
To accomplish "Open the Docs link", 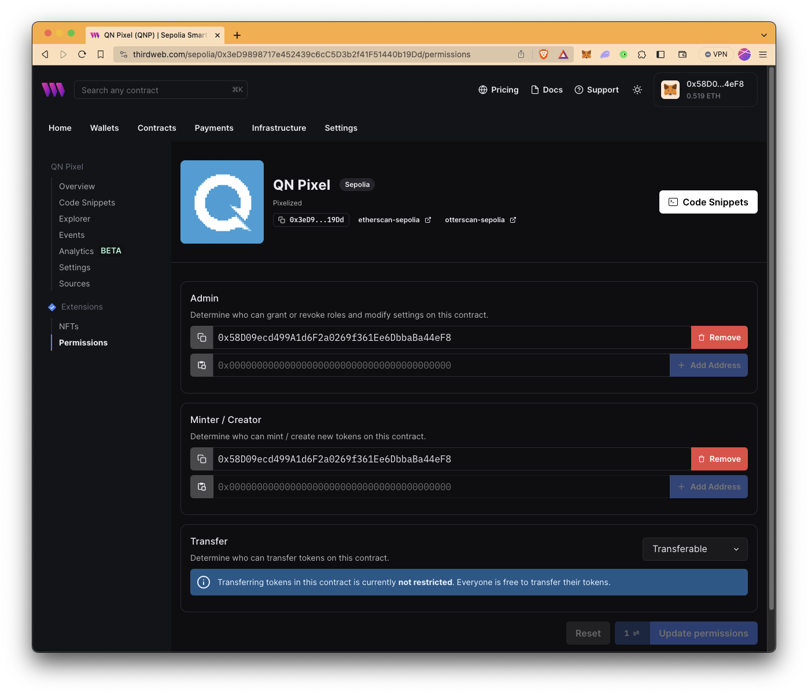I will [x=547, y=90].
